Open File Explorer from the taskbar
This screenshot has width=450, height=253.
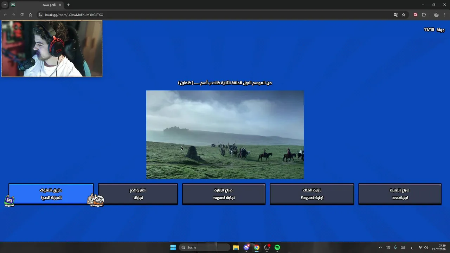tap(236, 247)
